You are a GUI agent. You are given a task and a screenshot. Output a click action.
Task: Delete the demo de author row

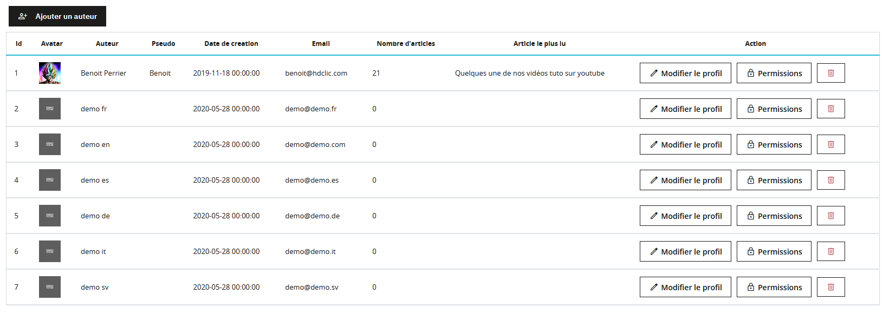pyautogui.click(x=831, y=216)
